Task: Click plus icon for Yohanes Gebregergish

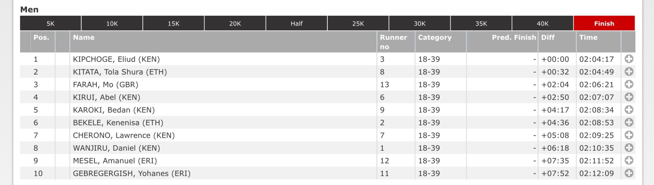Action: [x=628, y=173]
